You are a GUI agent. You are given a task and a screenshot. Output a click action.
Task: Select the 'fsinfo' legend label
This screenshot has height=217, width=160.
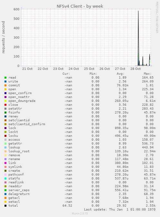(14, 113)
